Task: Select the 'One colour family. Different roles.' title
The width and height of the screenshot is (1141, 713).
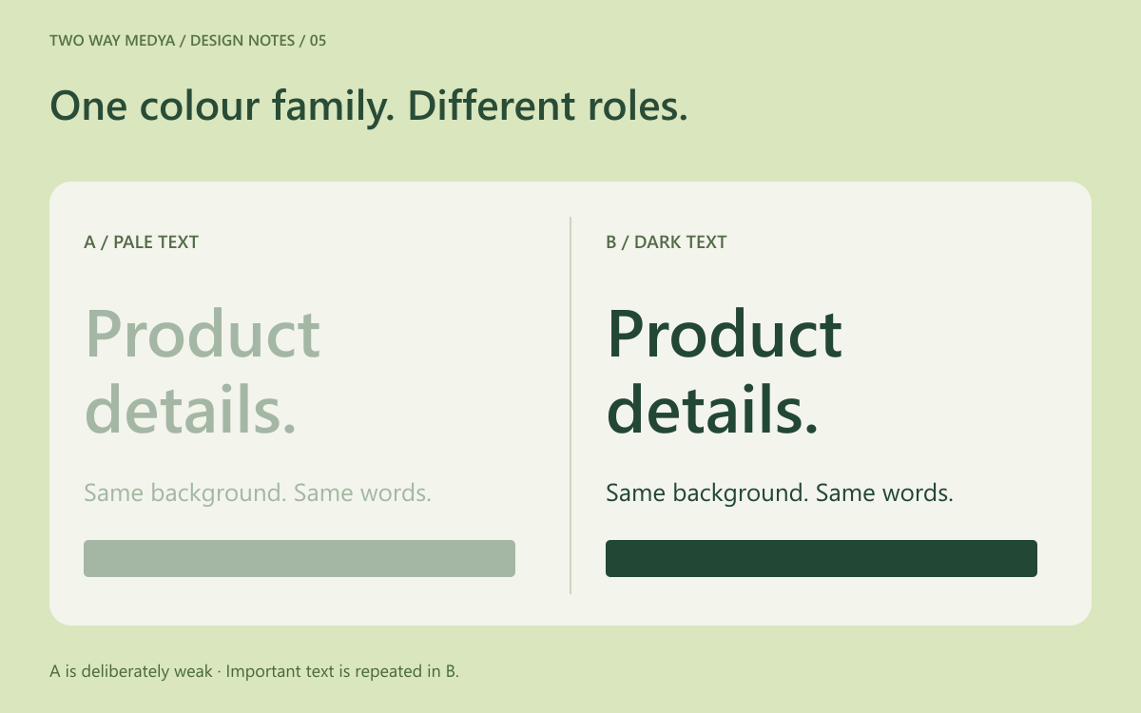Action: (369, 106)
